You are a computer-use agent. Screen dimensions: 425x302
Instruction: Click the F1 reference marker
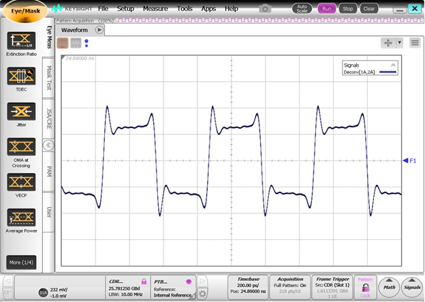click(409, 161)
